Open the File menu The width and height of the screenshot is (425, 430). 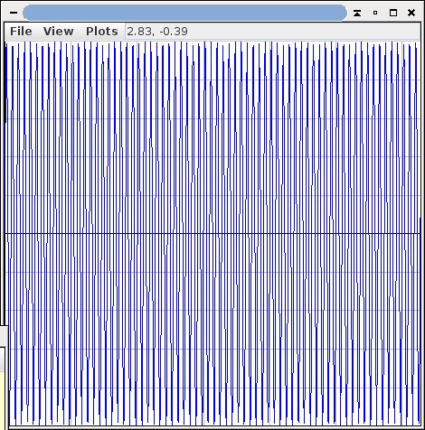(21, 32)
